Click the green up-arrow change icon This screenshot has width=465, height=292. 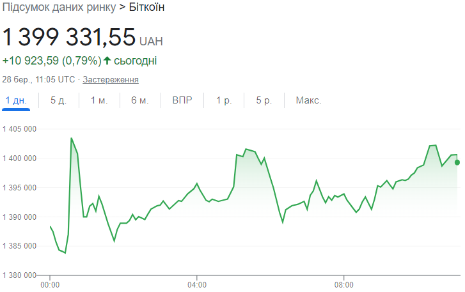coord(107,61)
